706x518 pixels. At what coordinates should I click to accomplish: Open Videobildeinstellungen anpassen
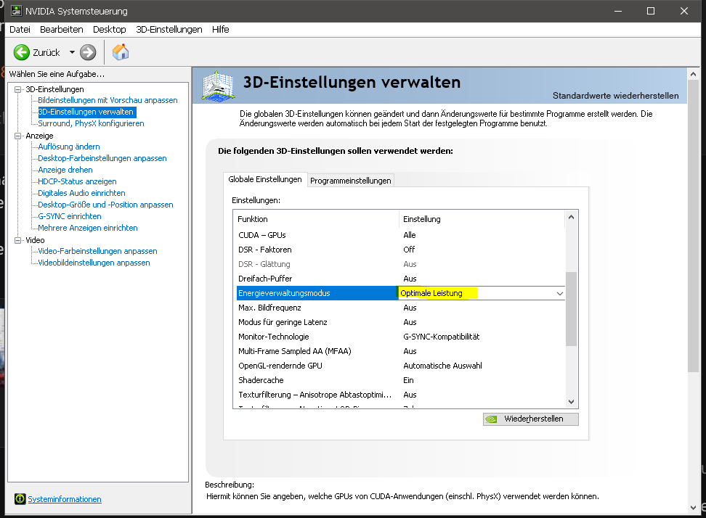pyautogui.click(x=94, y=263)
